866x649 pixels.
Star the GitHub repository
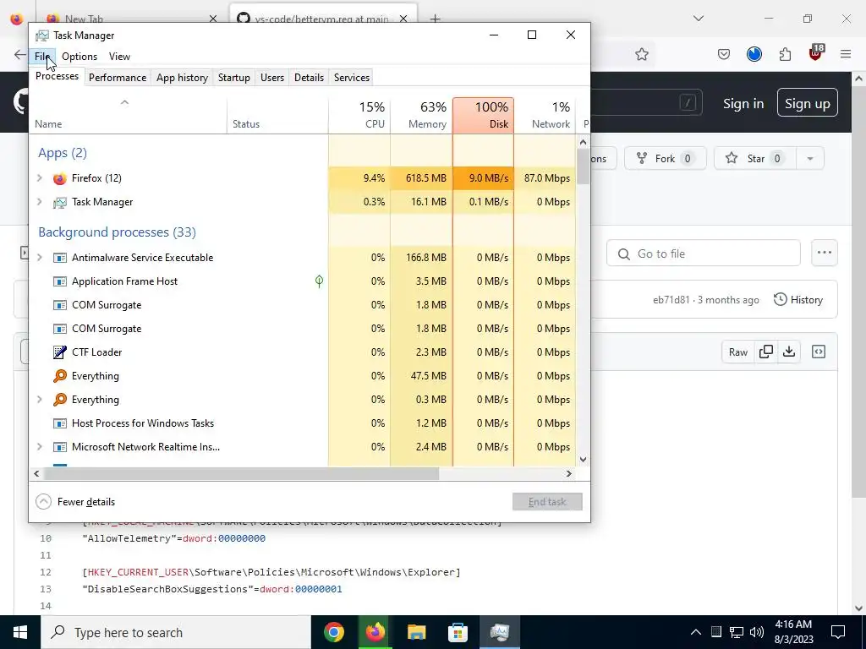(x=755, y=158)
